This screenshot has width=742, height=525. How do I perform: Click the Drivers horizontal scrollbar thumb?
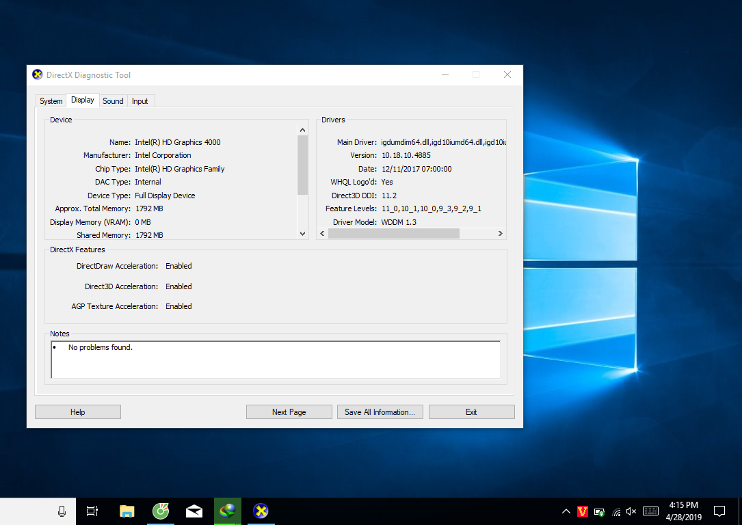394,234
